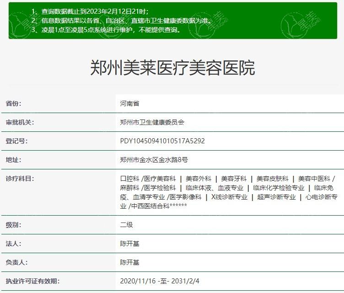344x293 pixels.
Task: Click the 麻醉科 /医学检验科 entry
Action: 148,188
